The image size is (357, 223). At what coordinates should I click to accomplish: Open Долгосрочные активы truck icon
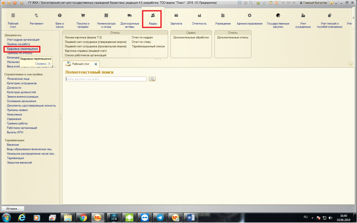coord(130,16)
